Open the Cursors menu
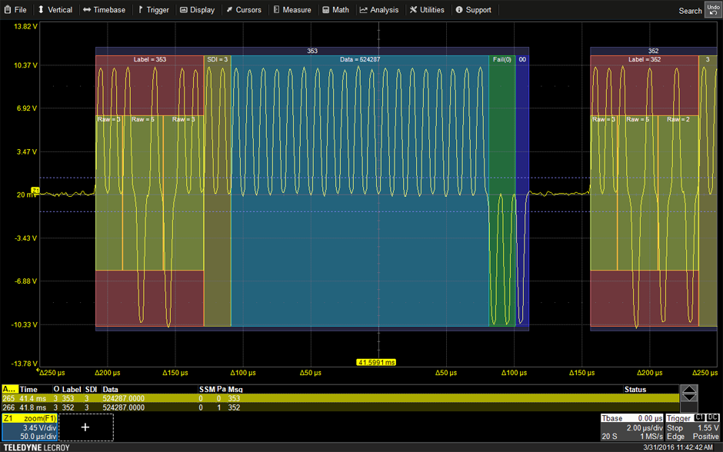 point(244,10)
